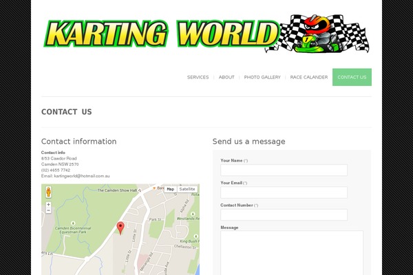The image size is (413, 275).
Task: Click the Camden Bicentennial Equestrian Park marker
Action: pyautogui.click(x=73, y=223)
